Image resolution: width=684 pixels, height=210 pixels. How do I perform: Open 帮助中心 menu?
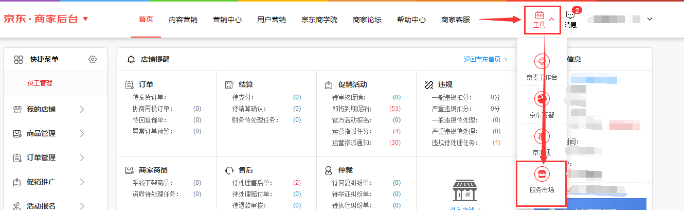click(411, 20)
